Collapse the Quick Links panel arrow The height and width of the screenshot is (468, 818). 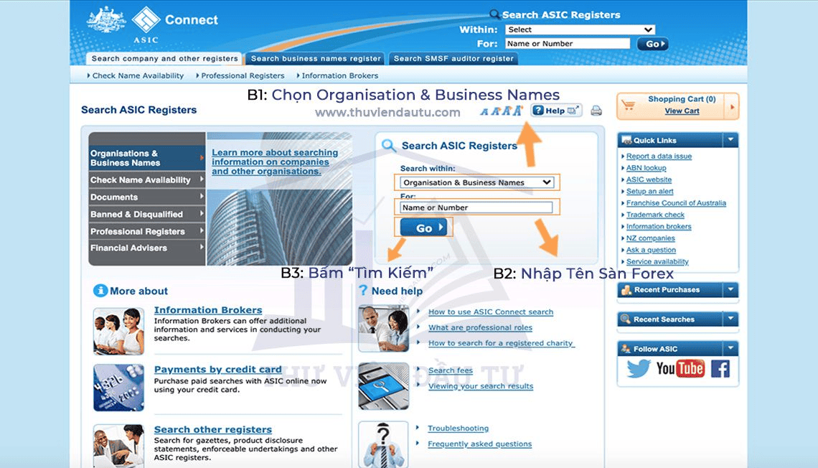tap(730, 140)
